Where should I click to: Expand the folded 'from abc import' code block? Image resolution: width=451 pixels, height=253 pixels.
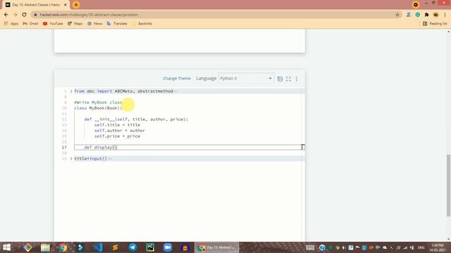click(x=71, y=91)
